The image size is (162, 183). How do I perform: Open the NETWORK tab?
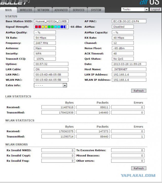[x=43, y=10]
